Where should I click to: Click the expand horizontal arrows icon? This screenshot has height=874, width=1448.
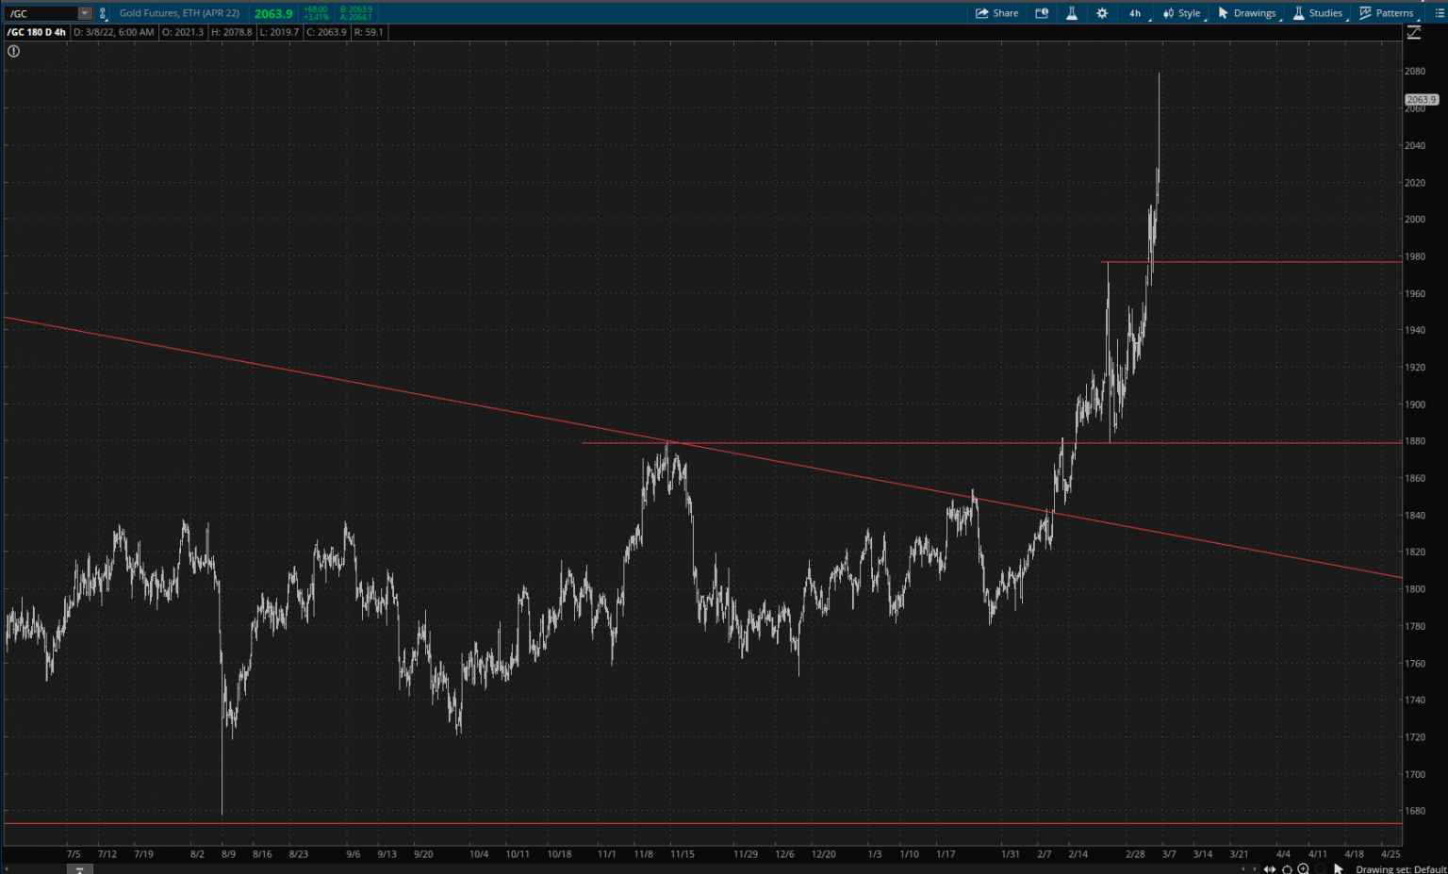1270,868
